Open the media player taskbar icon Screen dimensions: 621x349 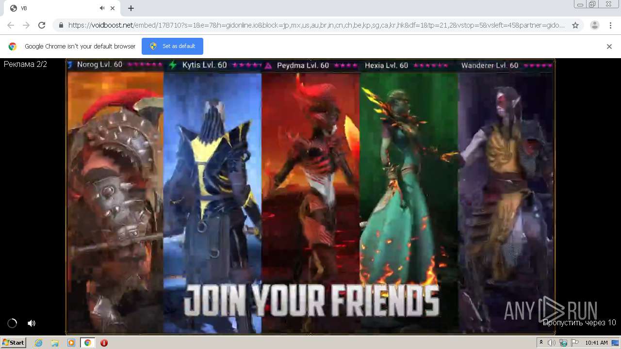tap(71, 343)
